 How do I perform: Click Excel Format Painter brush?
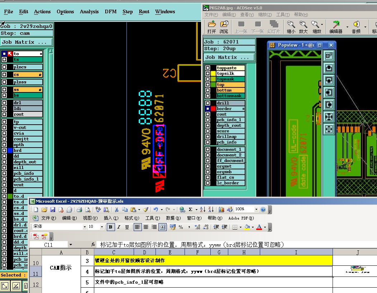[x=145, y=210]
